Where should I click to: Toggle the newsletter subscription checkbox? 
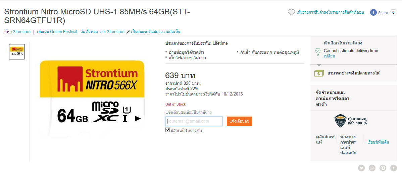tap(168, 130)
